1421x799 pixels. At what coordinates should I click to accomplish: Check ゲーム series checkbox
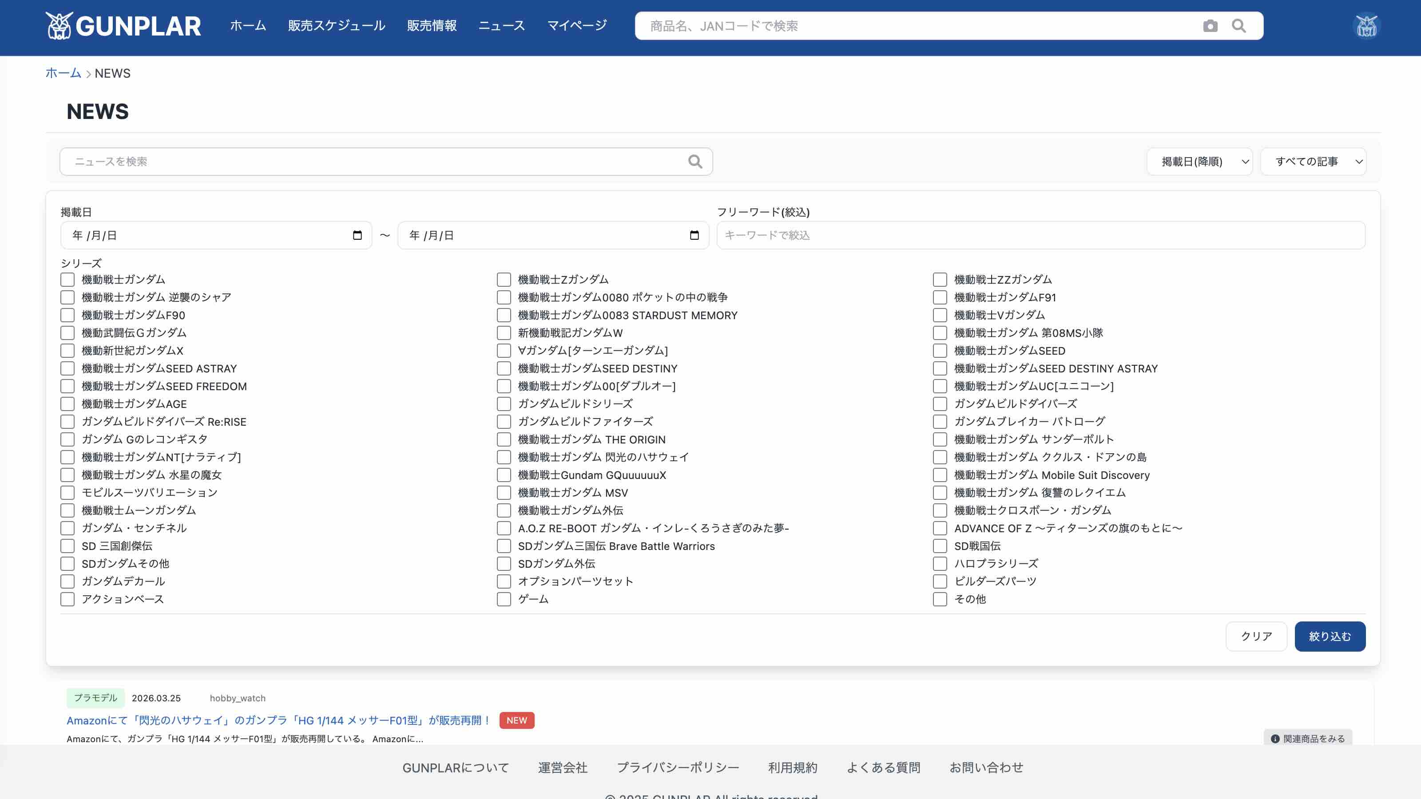(504, 599)
